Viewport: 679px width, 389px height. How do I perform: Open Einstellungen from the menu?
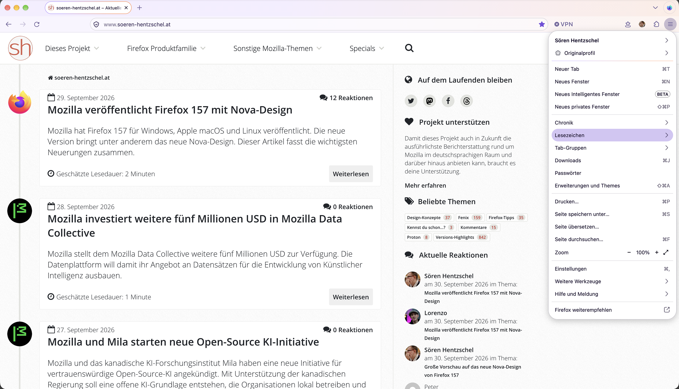point(612,269)
